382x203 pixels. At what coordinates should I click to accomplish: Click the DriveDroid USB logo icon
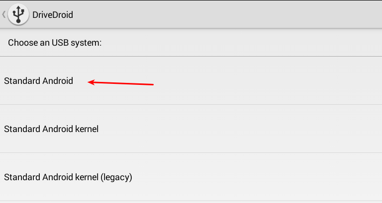[x=18, y=14]
